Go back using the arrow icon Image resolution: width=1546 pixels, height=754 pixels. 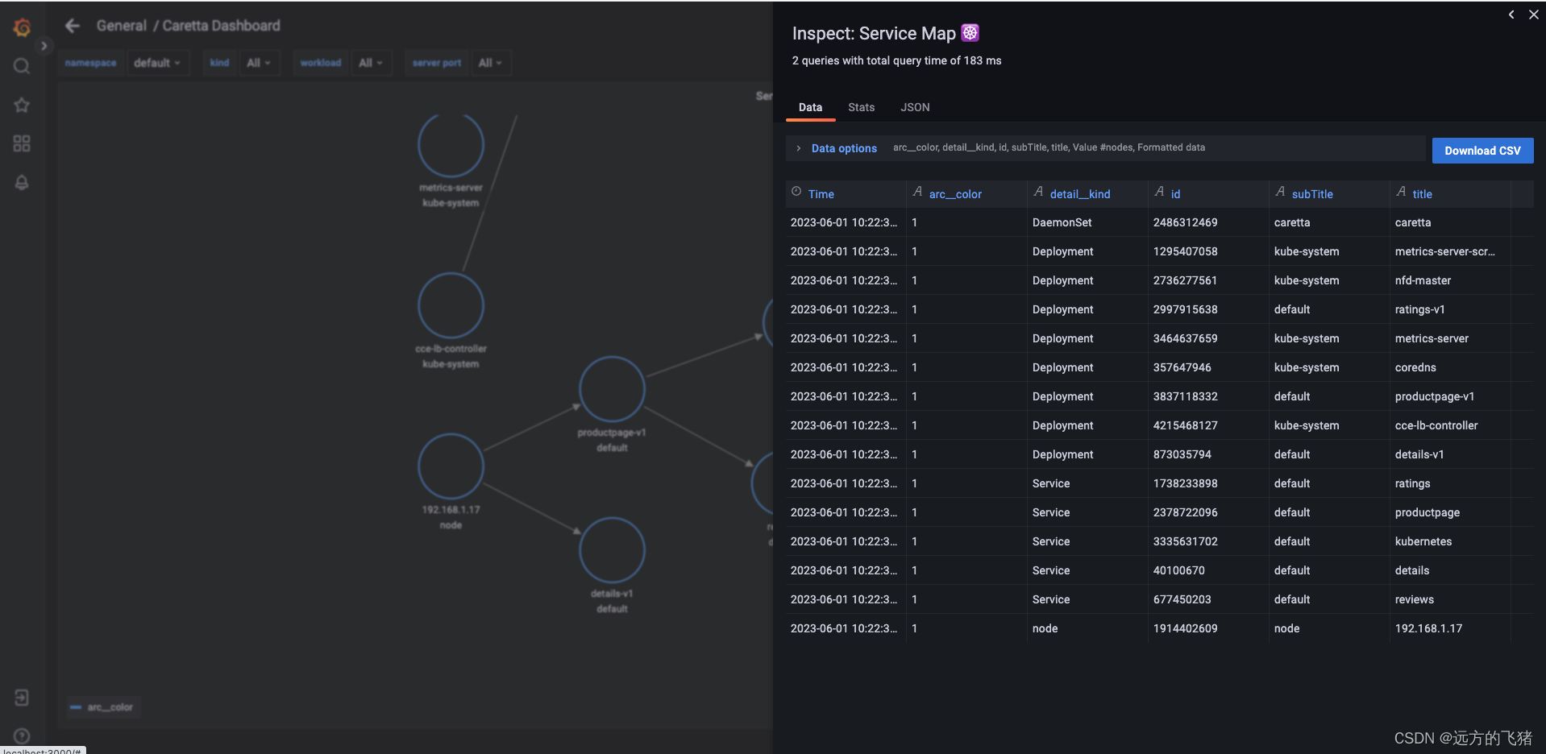[73, 26]
